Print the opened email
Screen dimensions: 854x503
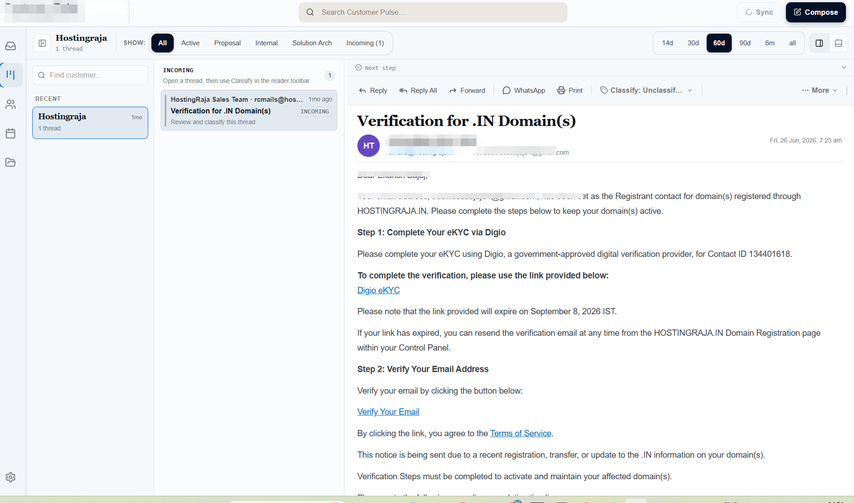click(570, 91)
